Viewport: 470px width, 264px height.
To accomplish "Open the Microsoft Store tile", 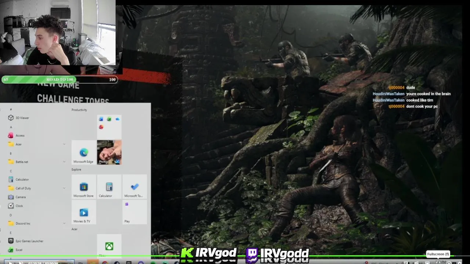I will [x=84, y=187].
